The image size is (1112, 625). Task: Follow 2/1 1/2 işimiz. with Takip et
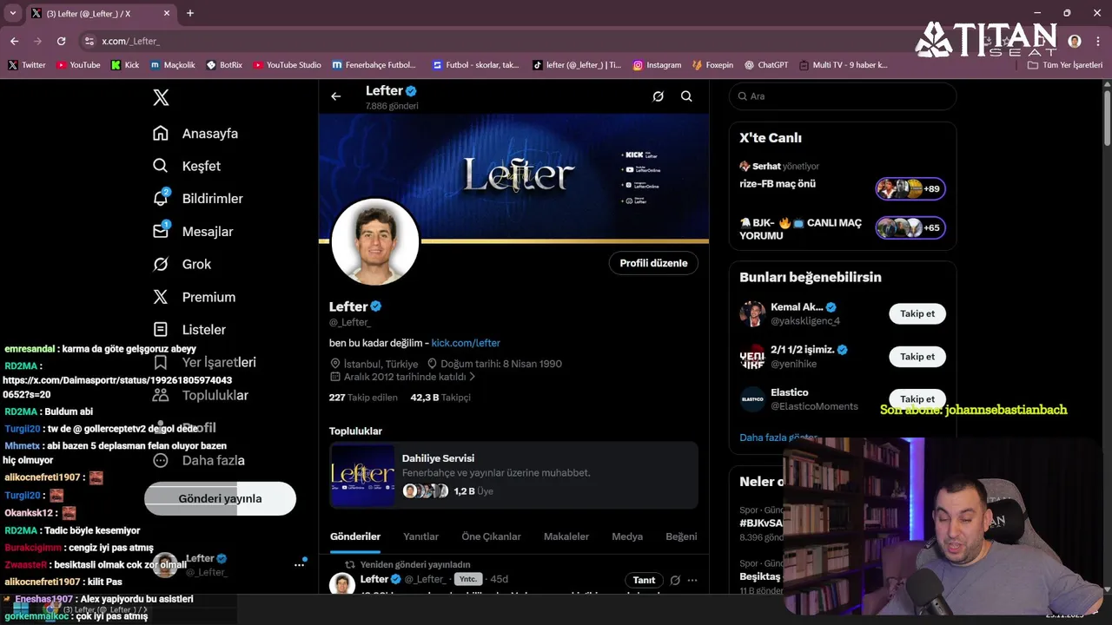(917, 357)
